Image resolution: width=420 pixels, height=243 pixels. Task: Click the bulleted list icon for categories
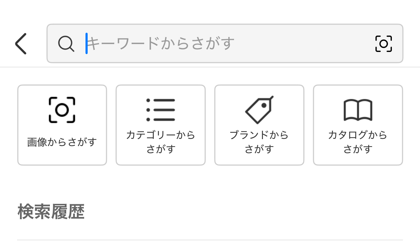point(161,110)
